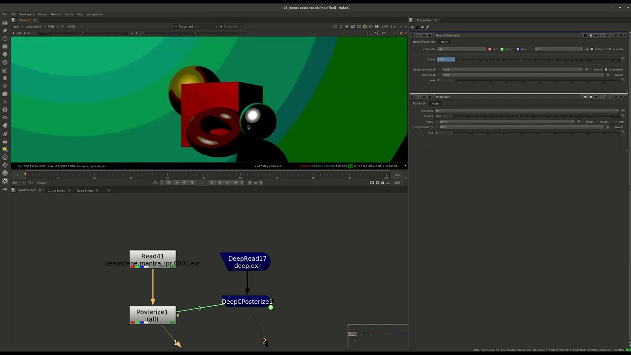Click viewer pause icon in top toolbar
This screenshot has width=631, height=355.
click(377, 26)
